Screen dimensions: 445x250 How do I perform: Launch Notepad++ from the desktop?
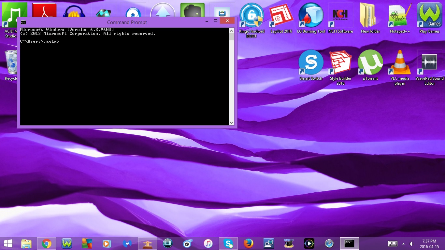pyautogui.click(x=400, y=18)
